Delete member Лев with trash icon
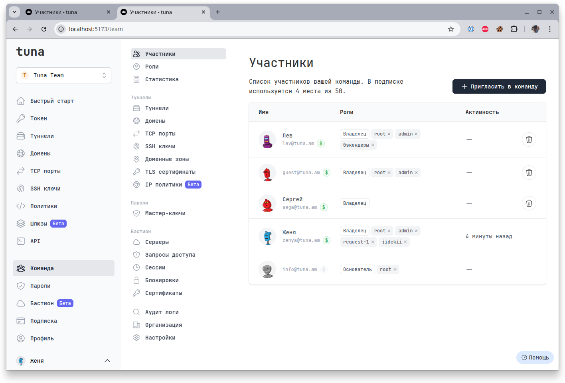This screenshot has height=383, width=565. pos(529,139)
